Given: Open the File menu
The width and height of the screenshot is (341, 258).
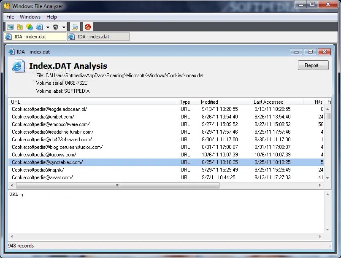Looking at the screenshot, I should click(10, 17).
